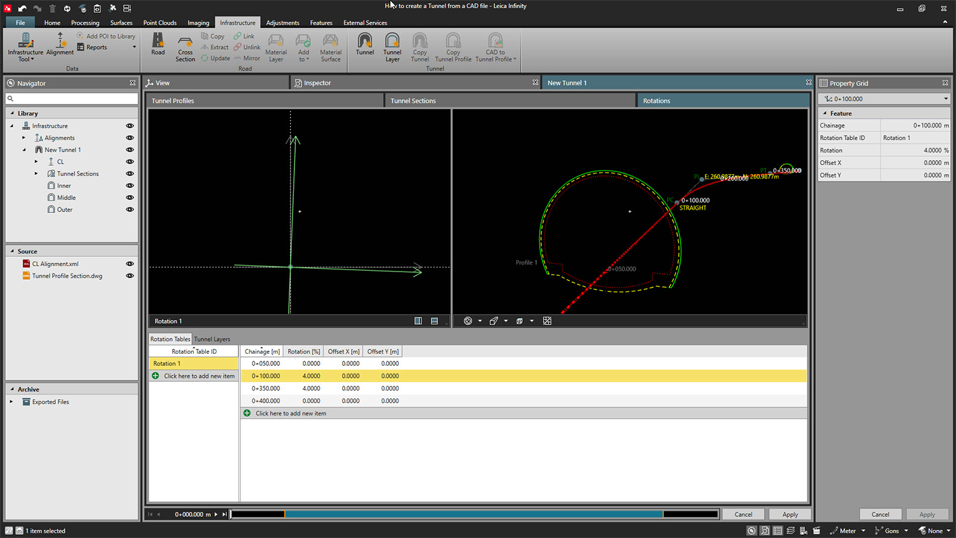Click Apply in the New Tunnel panel

click(790, 514)
